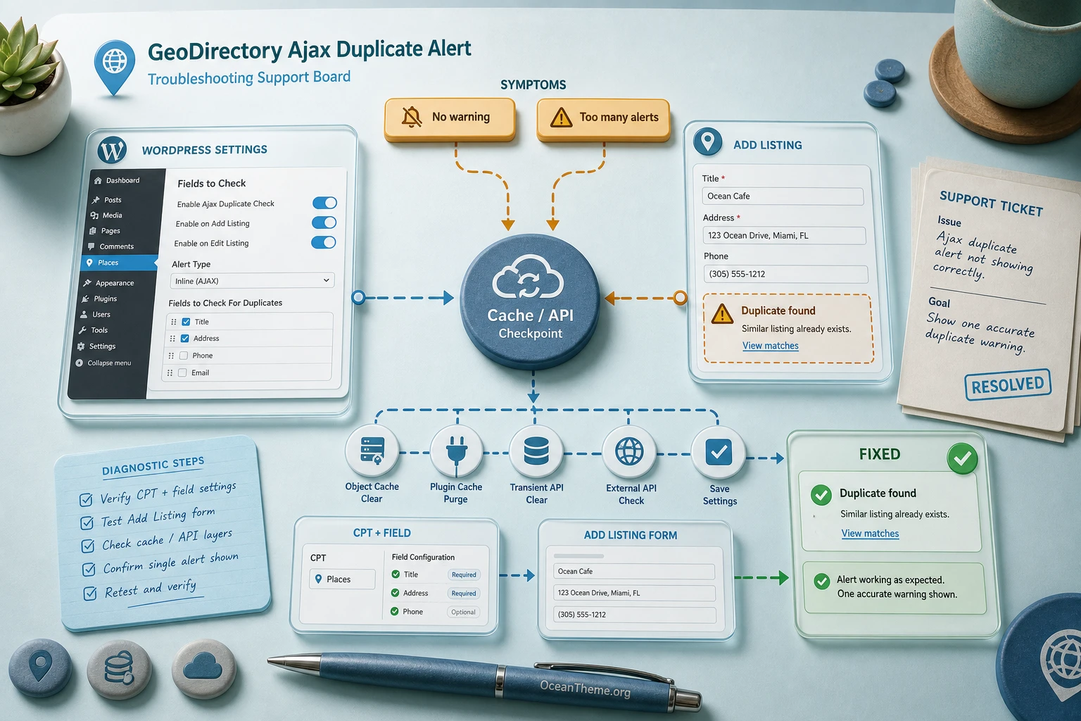Image resolution: width=1081 pixels, height=721 pixels.
Task: Click the Too many alerts warning triangle
Action: pyautogui.click(x=561, y=117)
